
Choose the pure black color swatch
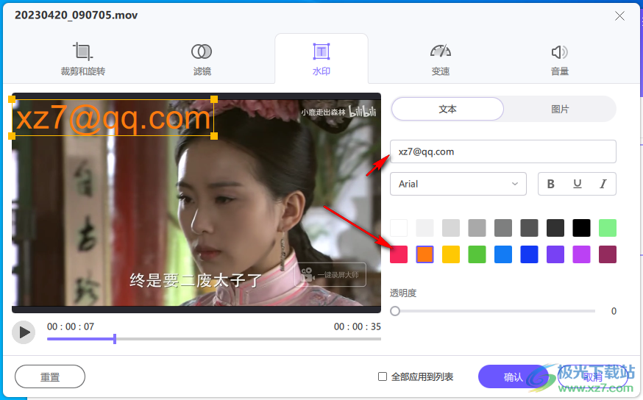click(x=581, y=228)
